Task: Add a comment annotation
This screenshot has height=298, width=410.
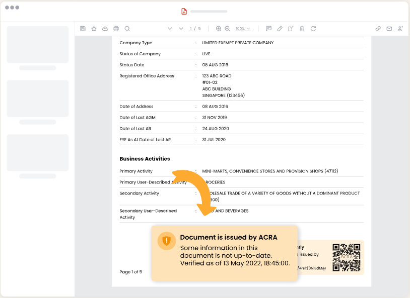Action: click(268, 29)
